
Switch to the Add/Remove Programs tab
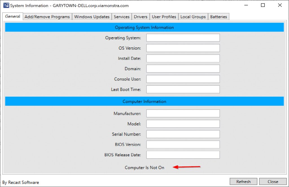click(47, 17)
